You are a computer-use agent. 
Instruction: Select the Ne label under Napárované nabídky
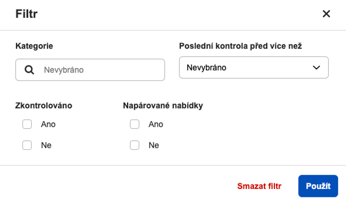click(x=154, y=145)
